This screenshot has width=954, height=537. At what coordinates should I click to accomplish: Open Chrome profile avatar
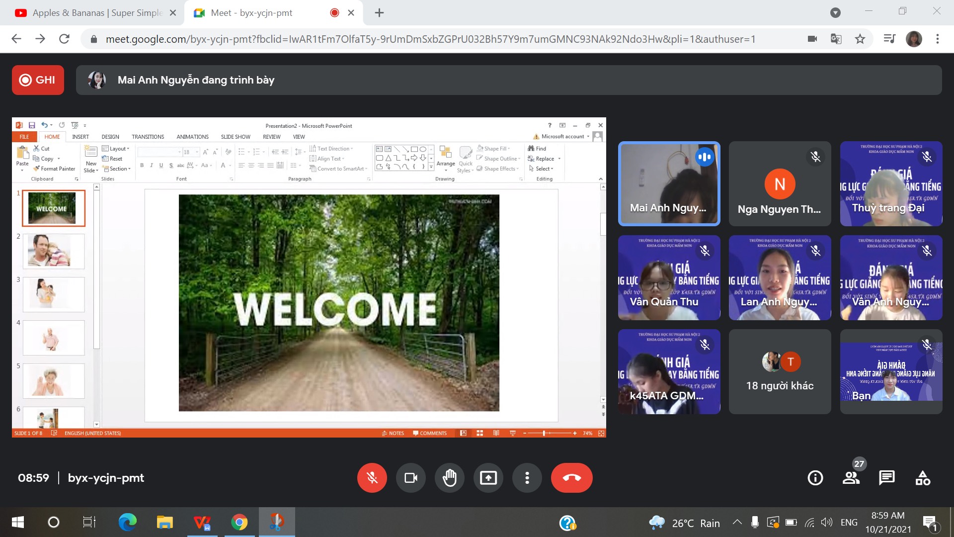click(914, 39)
